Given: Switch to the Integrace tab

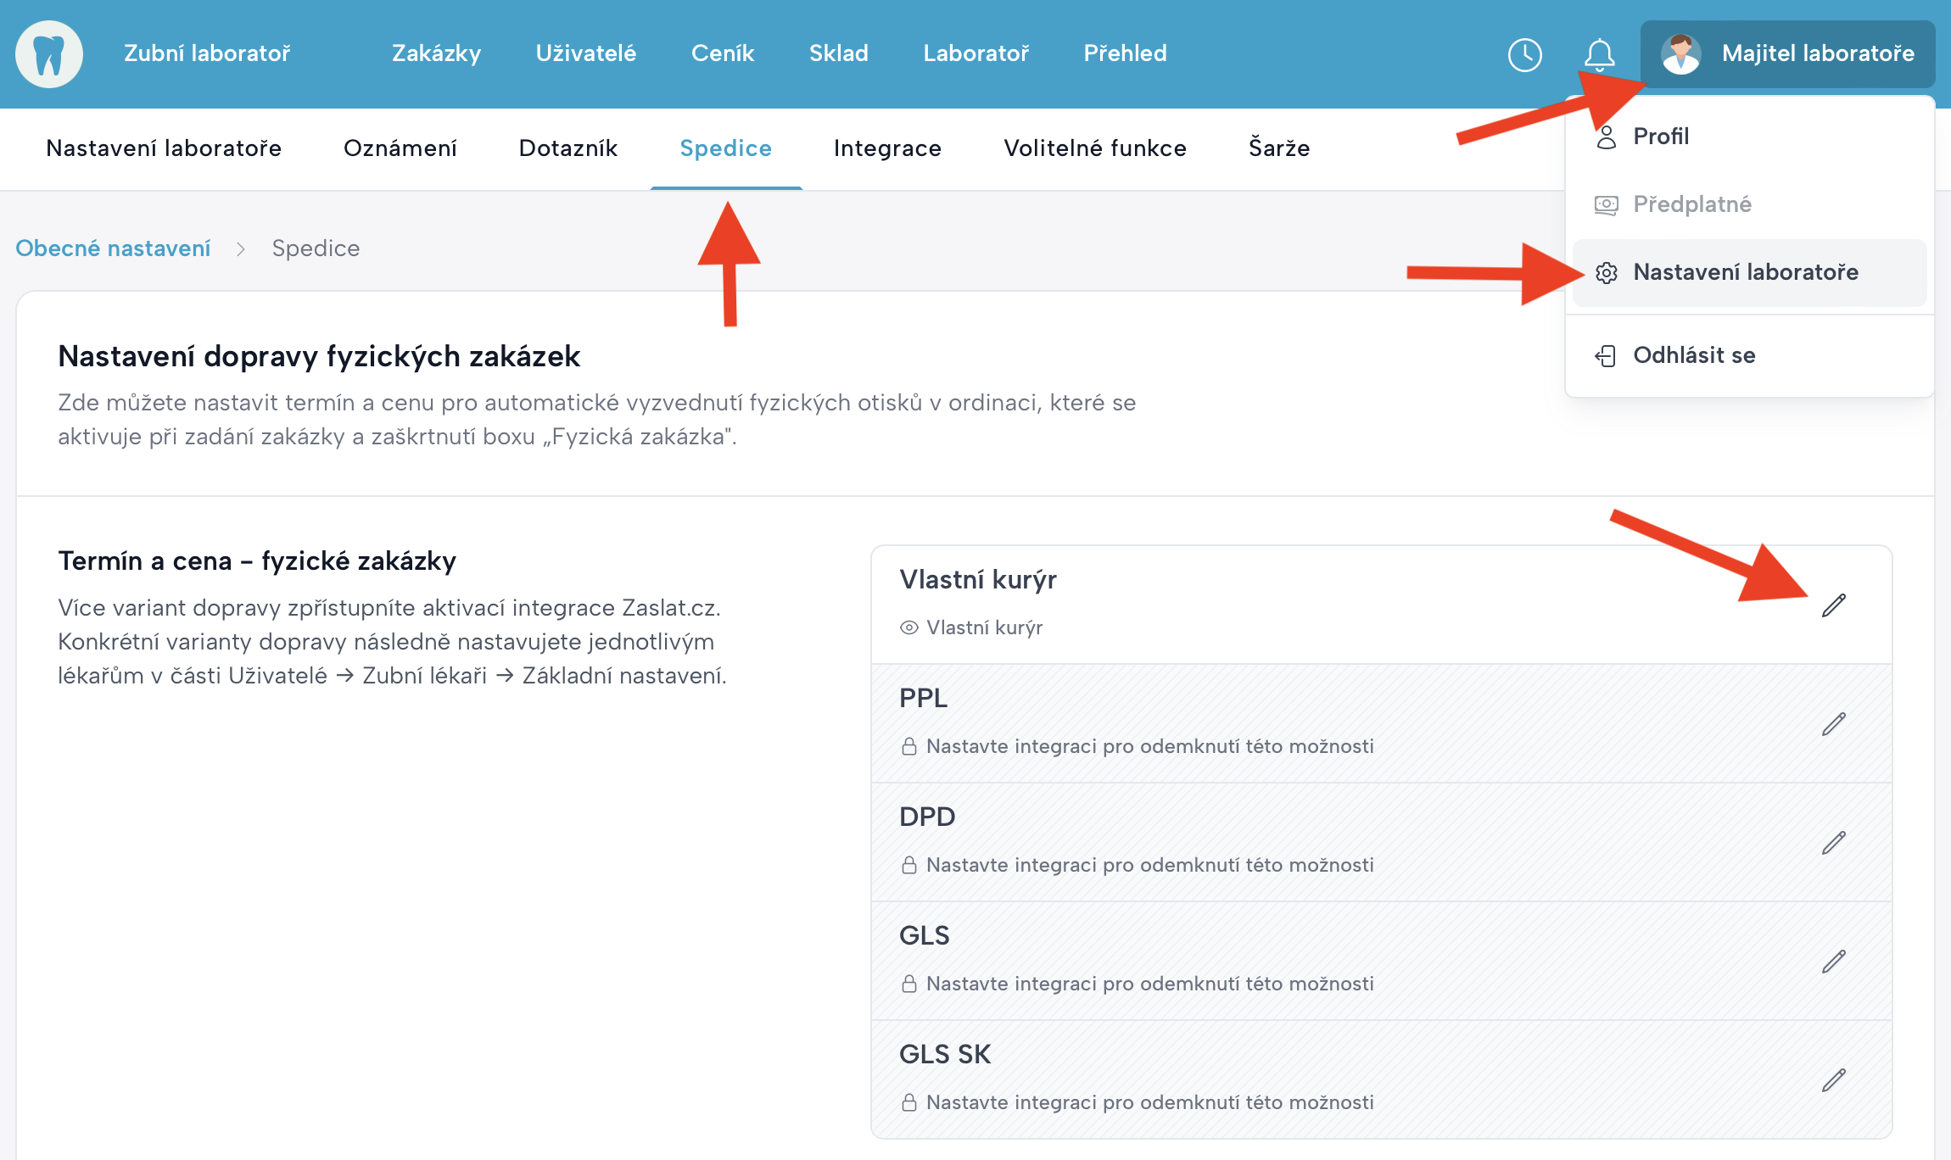Looking at the screenshot, I should 887,148.
